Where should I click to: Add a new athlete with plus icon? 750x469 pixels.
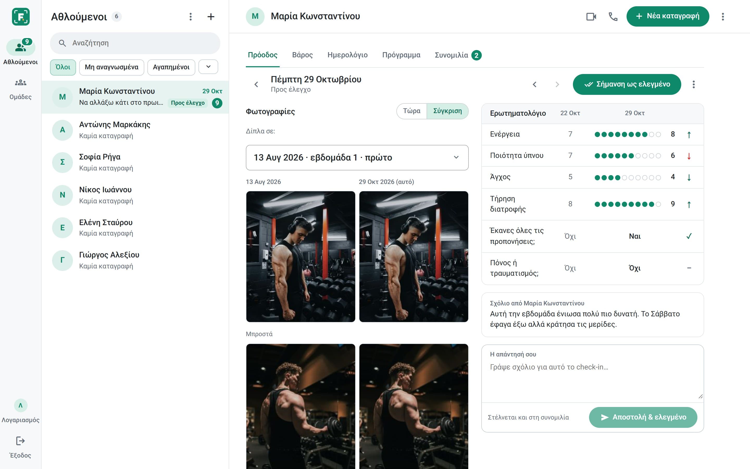coord(211,17)
